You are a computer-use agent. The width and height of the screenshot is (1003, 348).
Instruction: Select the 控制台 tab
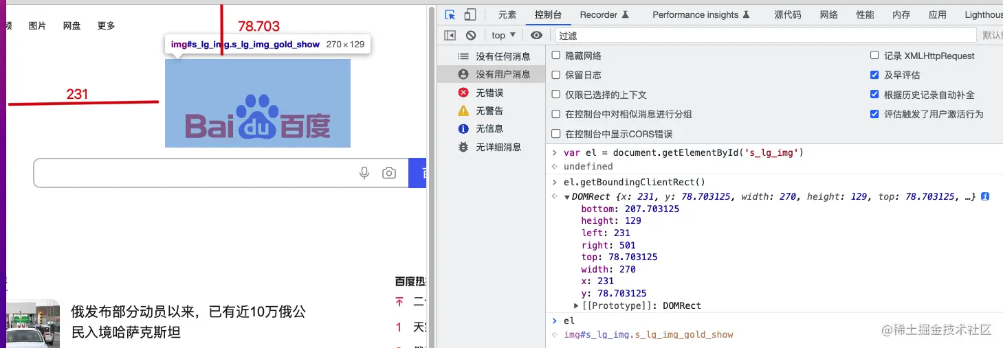point(548,14)
